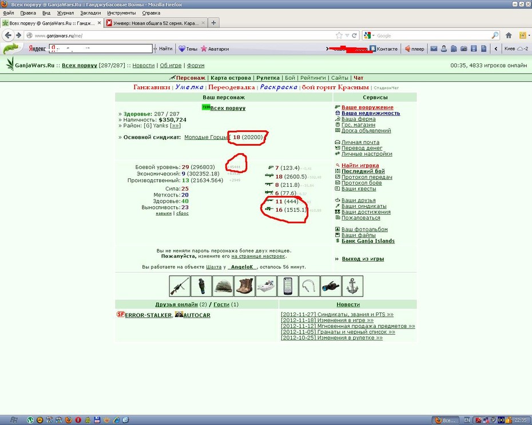Open Молодые Горцы syndicate link
The width and height of the screenshot is (532, 425).
tap(205, 137)
